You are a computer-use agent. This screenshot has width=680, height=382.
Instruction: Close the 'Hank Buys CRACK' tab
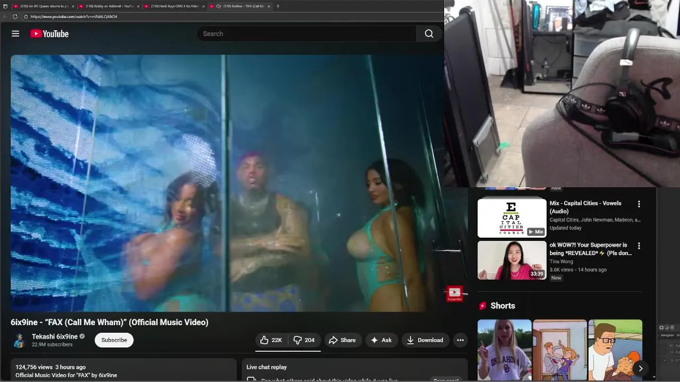click(203, 6)
